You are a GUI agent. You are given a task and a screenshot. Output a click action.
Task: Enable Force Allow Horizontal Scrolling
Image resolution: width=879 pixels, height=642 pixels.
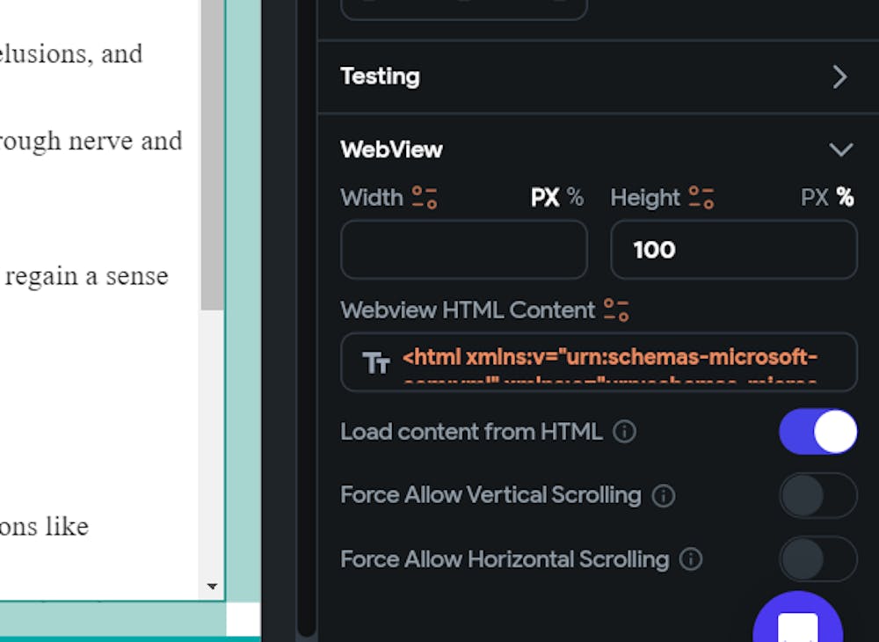[817, 559]
